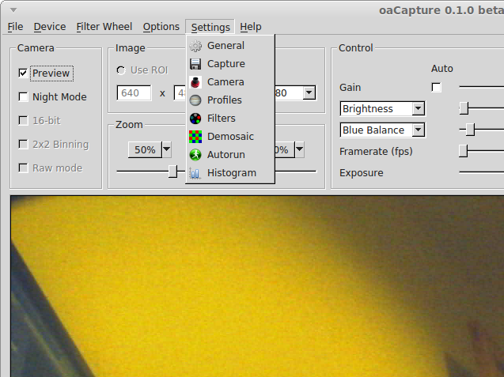Click the Framerate slider handle
504x377 pixels.
463,151
